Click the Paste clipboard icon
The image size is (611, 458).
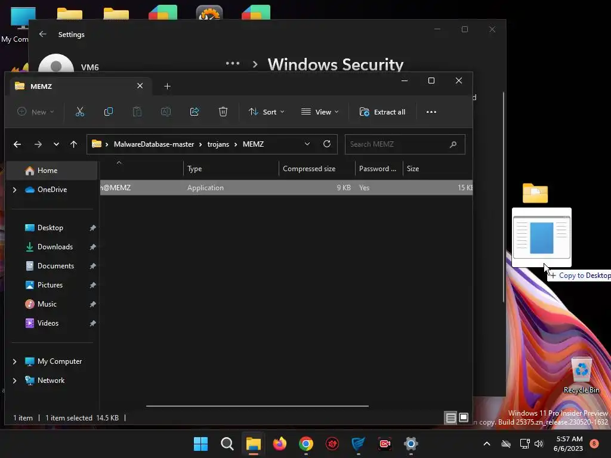[x=137, y=112]
